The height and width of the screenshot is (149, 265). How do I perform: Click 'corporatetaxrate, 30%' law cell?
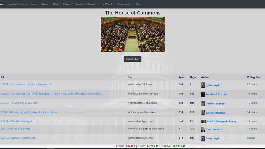coord(141,138)
